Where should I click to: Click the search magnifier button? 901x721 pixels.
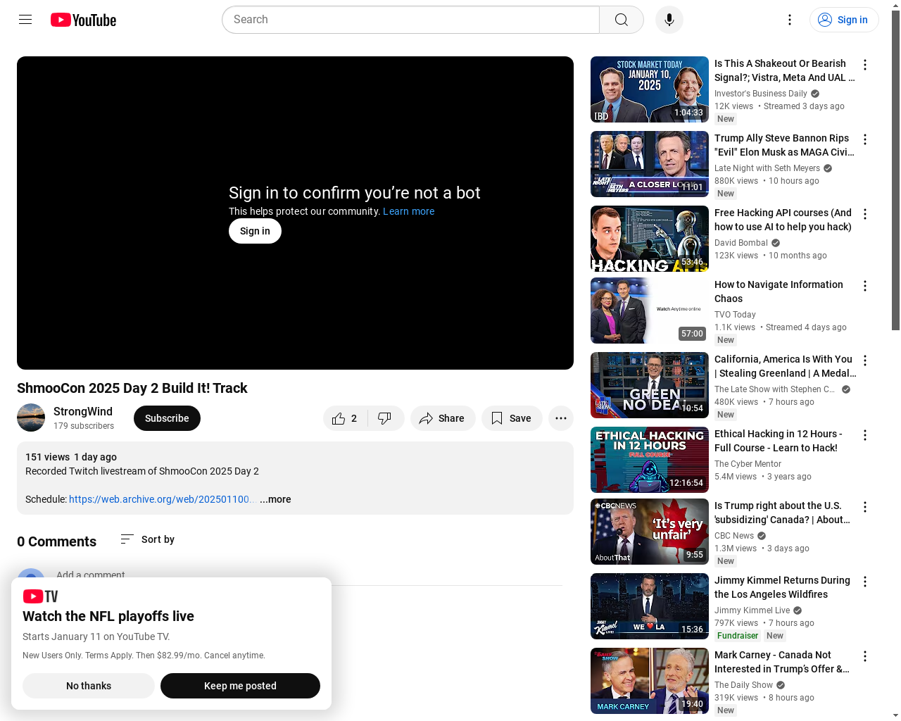point(622,20)
